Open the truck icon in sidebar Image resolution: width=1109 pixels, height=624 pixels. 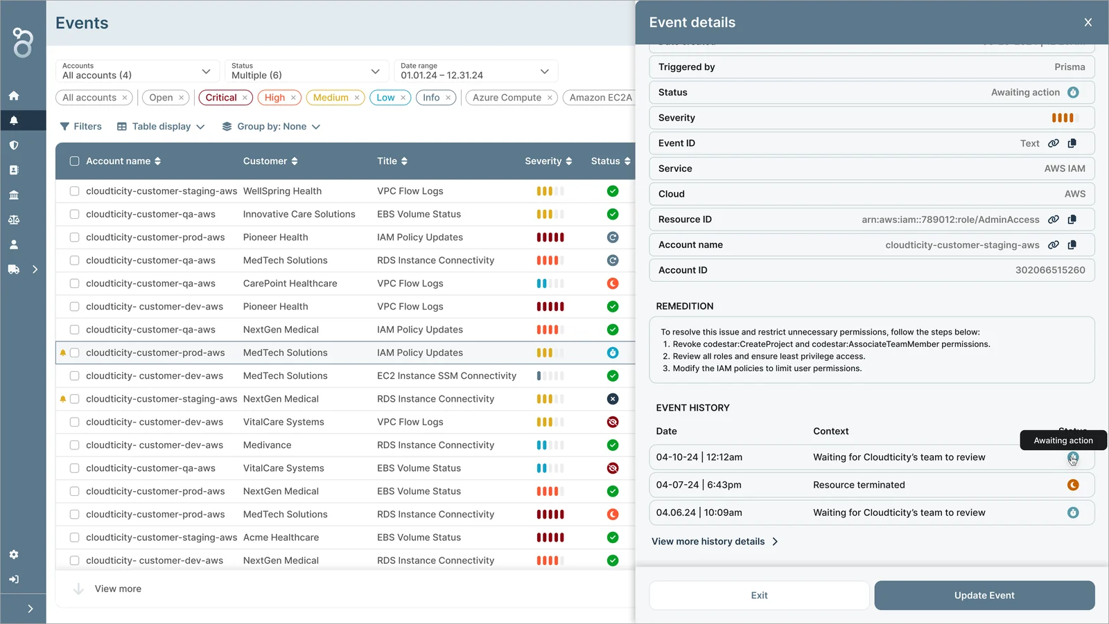(14, 269)
